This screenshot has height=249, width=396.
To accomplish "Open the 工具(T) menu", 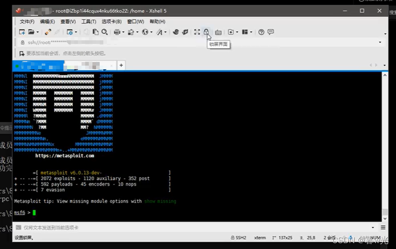I will point(88,21).
